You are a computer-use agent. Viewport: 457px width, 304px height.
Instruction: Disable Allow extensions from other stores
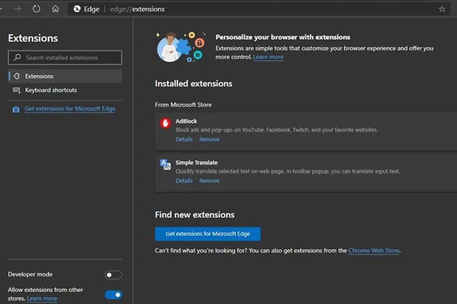click(113, 295)
